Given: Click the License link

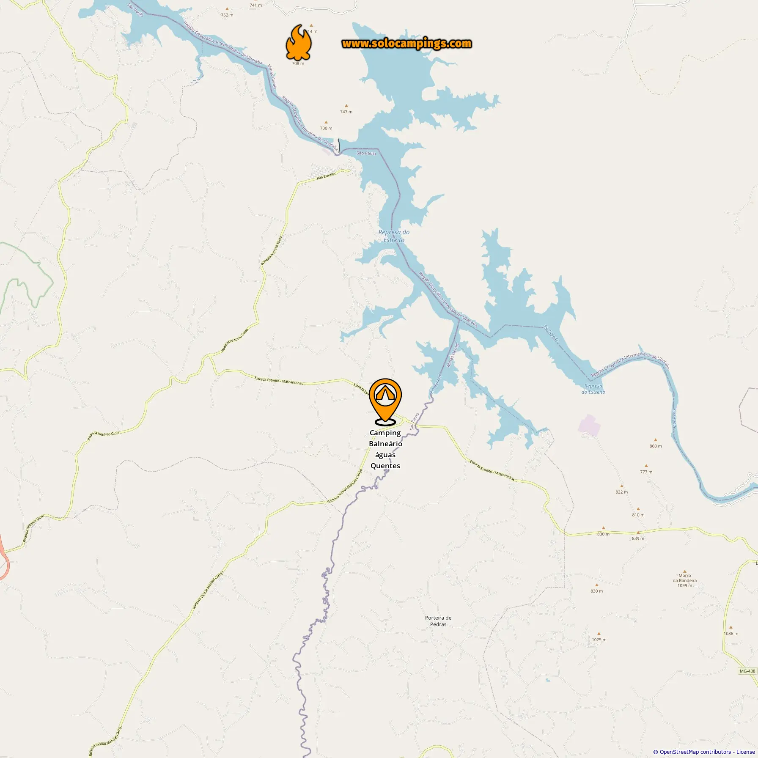Looking at the screenshot, I should [x=745, y=752].
